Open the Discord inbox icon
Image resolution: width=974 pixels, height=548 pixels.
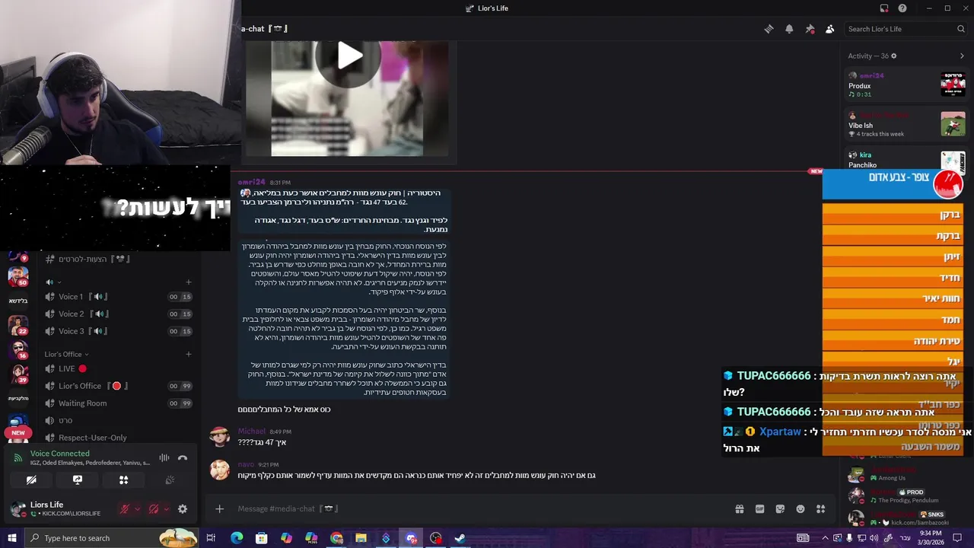(884, 8)
